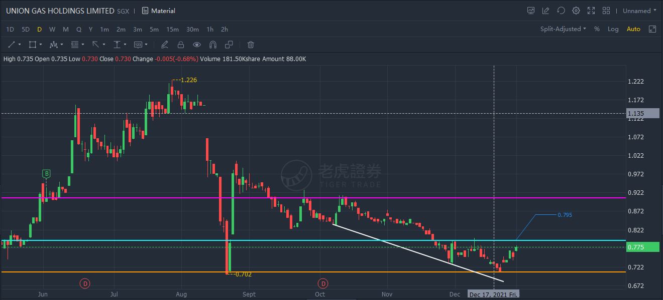Viewport: 663px width, 300px height.
Task: Select the white diagonal trend line
Action: (418, 252)
